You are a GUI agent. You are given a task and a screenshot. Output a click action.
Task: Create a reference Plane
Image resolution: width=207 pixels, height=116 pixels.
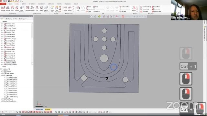pyautogui.click(x=65, y=9)
